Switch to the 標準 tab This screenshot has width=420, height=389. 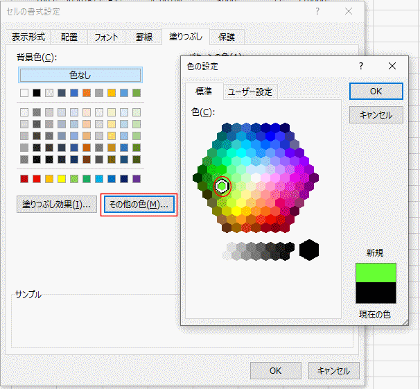pos(204,92)
